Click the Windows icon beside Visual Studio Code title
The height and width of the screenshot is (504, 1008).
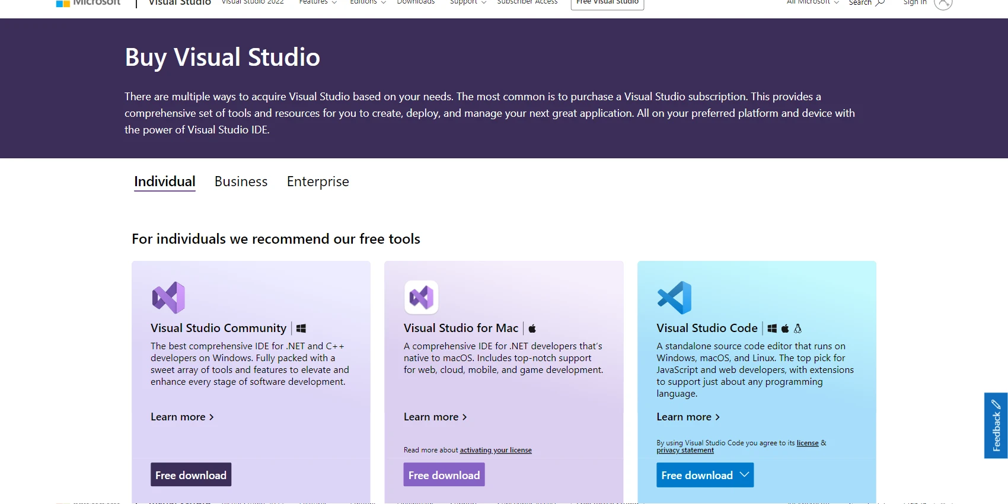(772, 328)
